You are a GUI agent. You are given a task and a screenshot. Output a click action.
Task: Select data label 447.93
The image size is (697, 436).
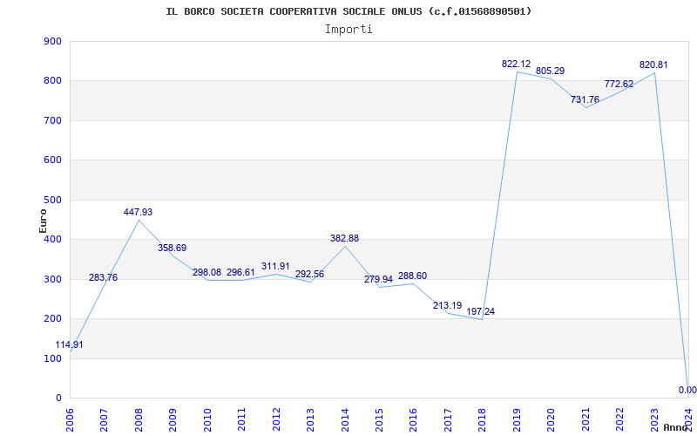click(x=138, y=212)
